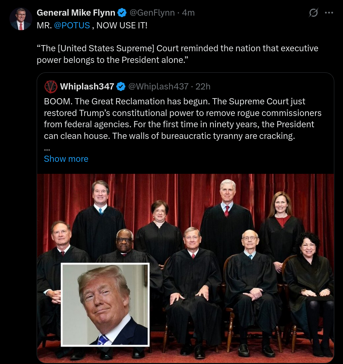Click the verified badge beside Whiplash347
The image size is (343, 364).
pos(121,86)
